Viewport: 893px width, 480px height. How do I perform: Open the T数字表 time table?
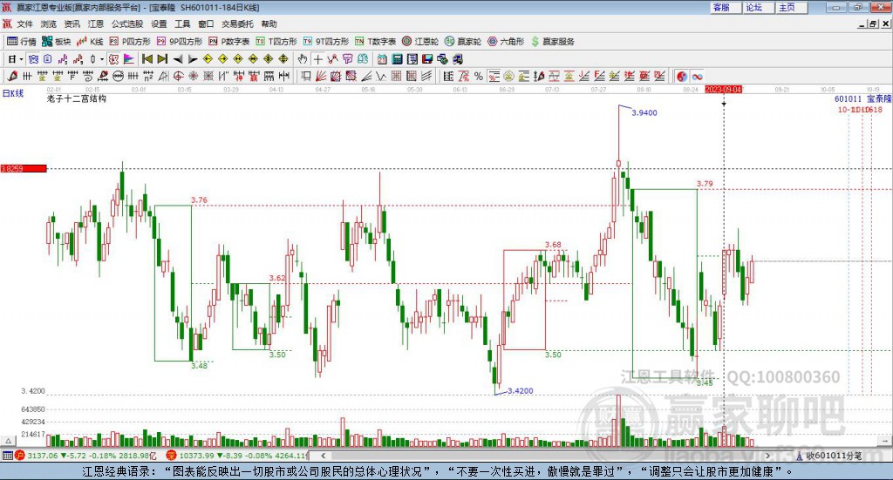pyautogui.click(x=375, y=42)
